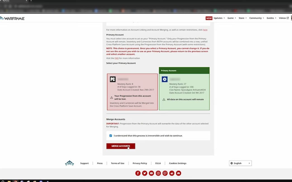292x182 pixels.
Task: Expand the English language dropdown
Action: [x=240, y=163]
